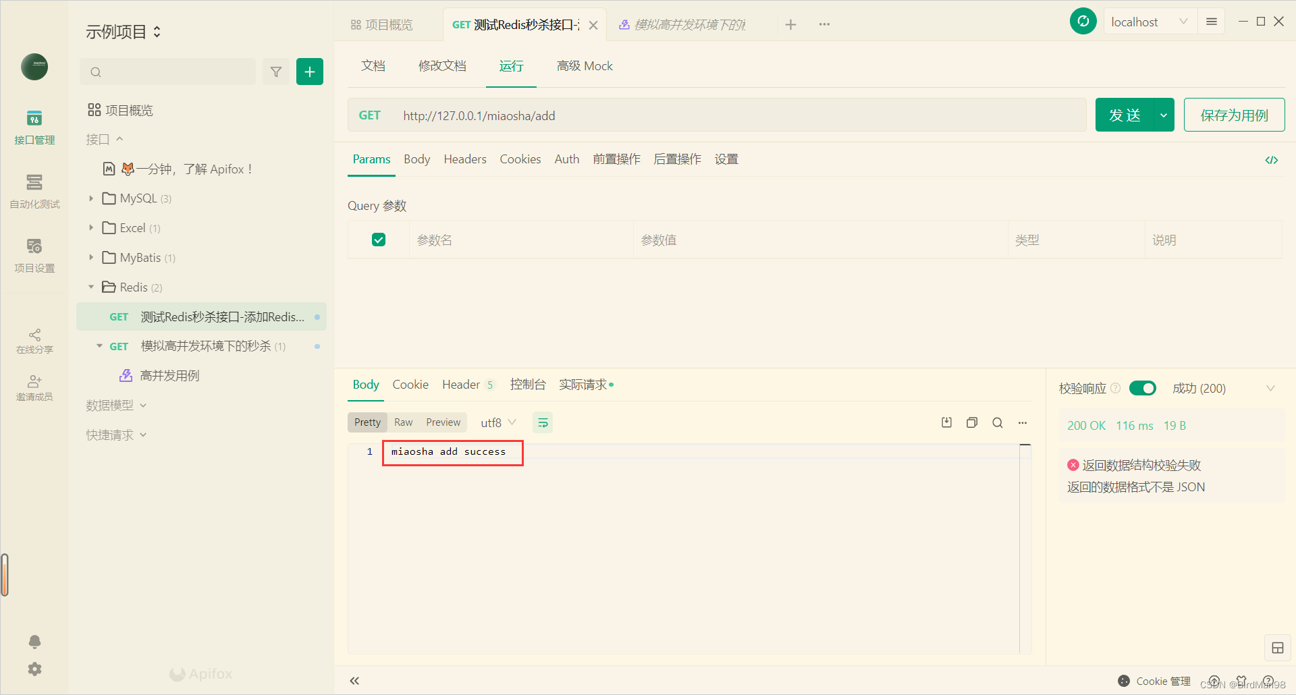Collapse the sidebar with double chevron
The image size is (1296, 695).
click(354, 681)
